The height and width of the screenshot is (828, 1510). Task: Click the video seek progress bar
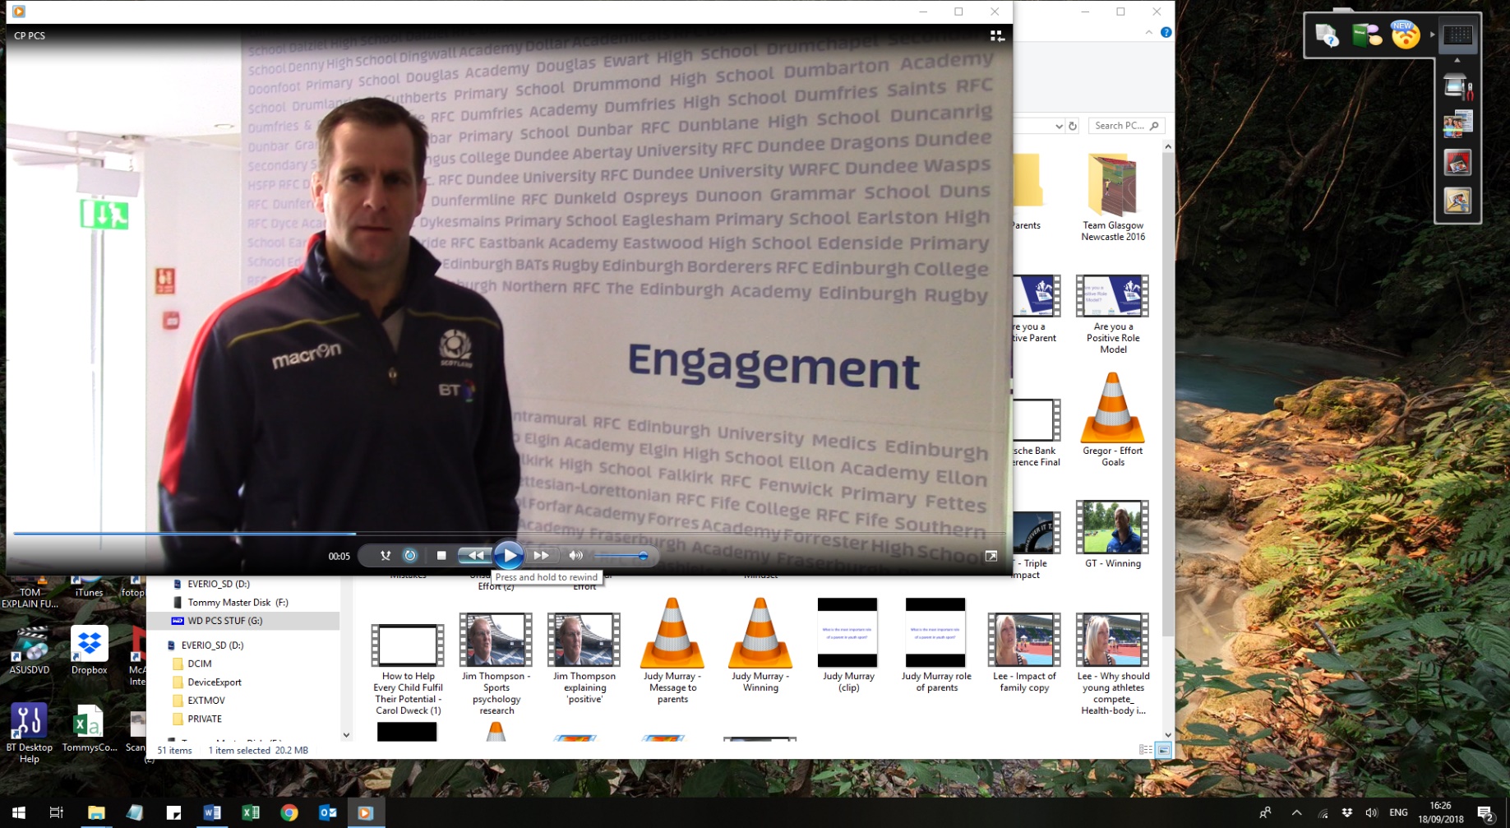[x=509, y=533]
